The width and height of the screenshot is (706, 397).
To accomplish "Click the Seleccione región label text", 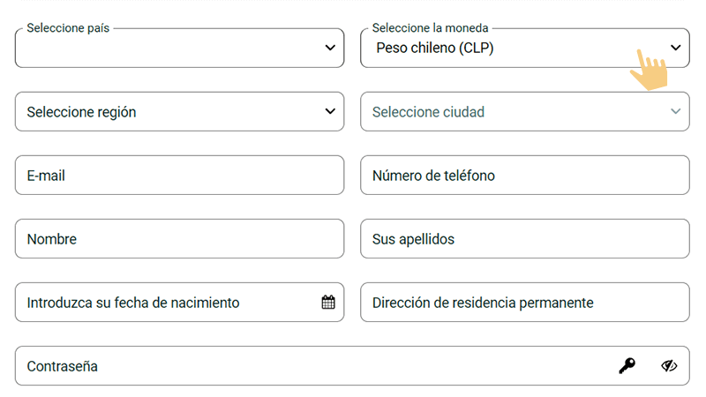I will pos(81,112).
